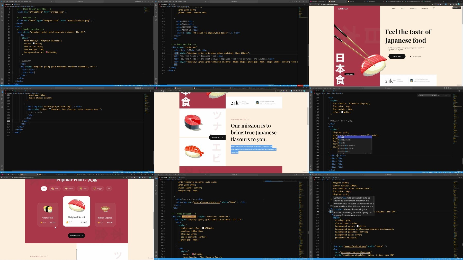Open Manage gear in bottom-middle editor activity bar
Image resolution: width=463 pixels, height=260 pixels.
(x=156, y=256)
